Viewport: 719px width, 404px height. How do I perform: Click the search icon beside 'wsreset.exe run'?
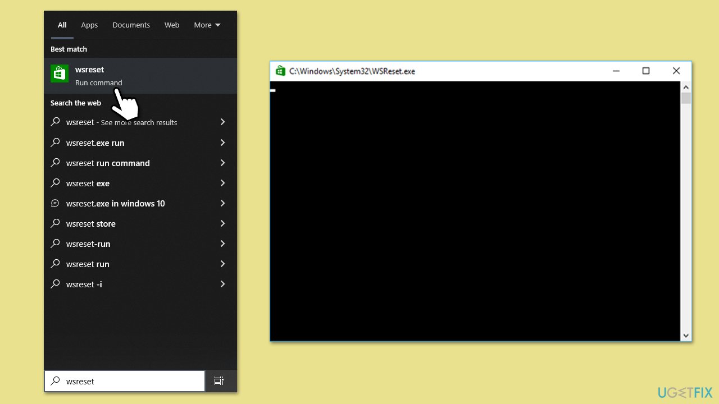coord(55,143)
